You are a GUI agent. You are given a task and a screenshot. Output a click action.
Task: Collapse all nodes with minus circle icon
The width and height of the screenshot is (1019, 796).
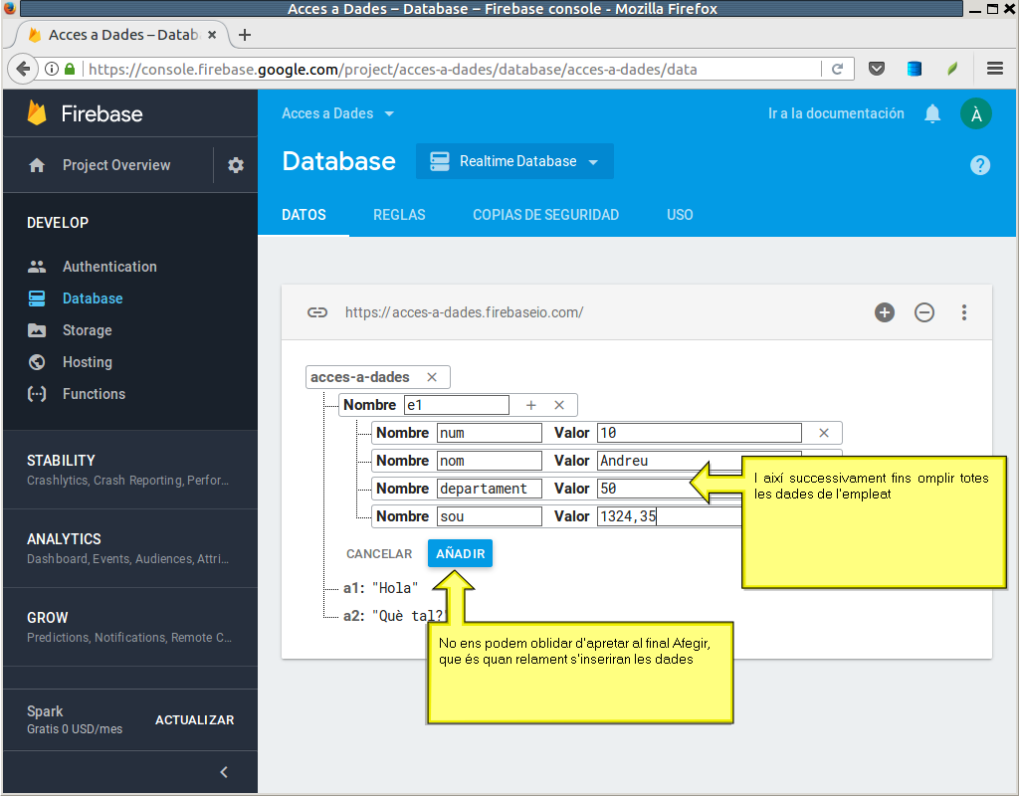pyautogui.click(x=924, y=312)
